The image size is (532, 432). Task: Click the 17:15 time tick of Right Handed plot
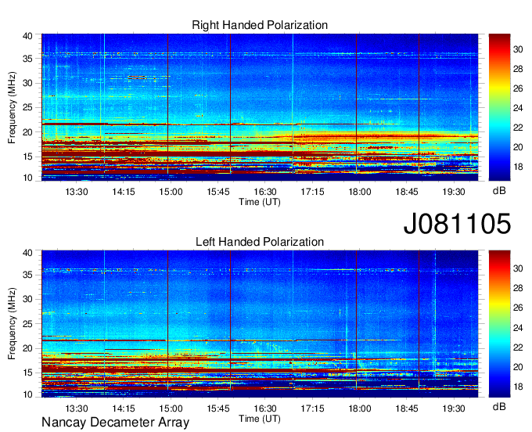pos(312,192)
